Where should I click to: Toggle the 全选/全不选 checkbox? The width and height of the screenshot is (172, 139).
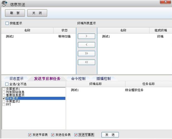[7, 84]
